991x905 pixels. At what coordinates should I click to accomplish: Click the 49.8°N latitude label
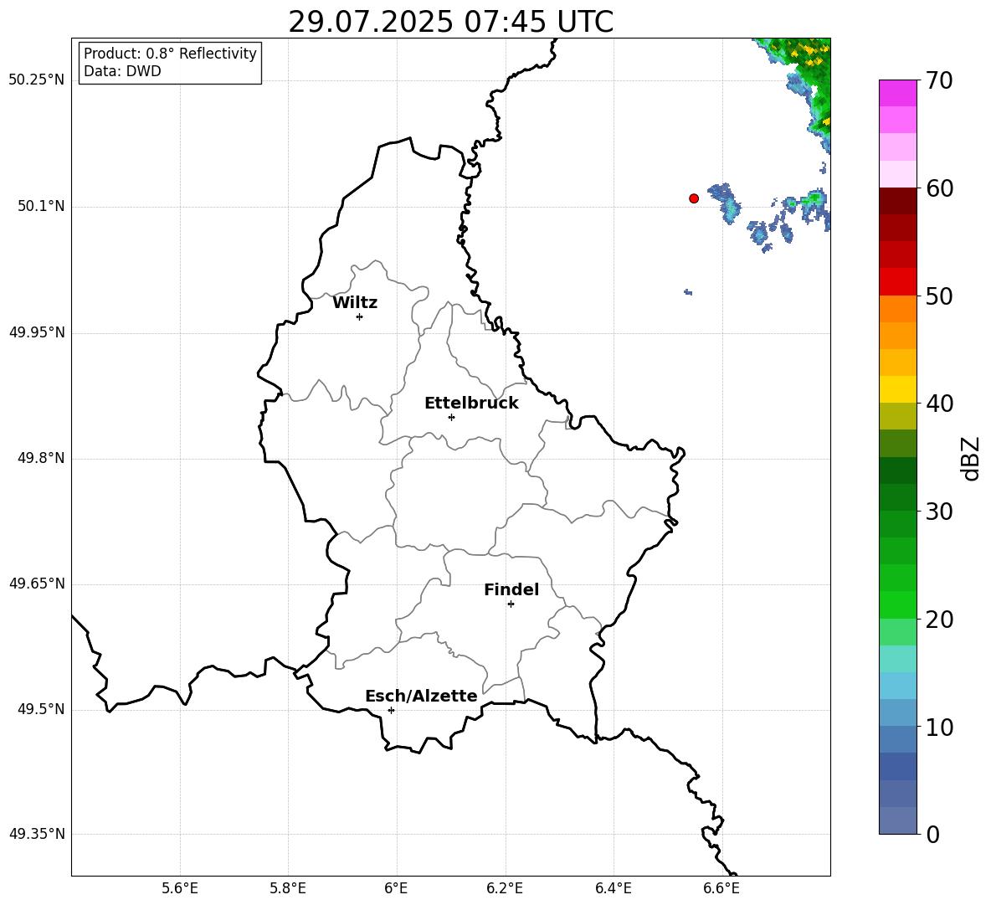(41, 458)
